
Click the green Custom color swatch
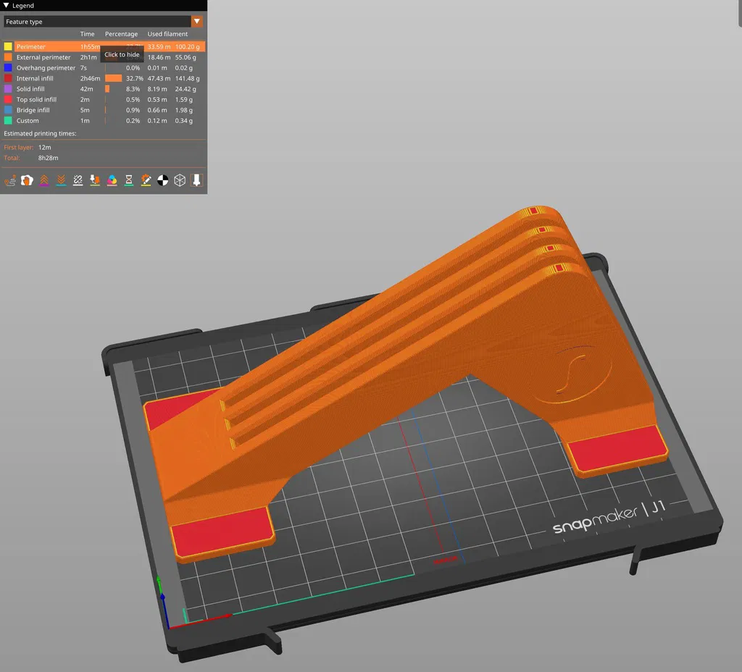[x=8, y=121]
